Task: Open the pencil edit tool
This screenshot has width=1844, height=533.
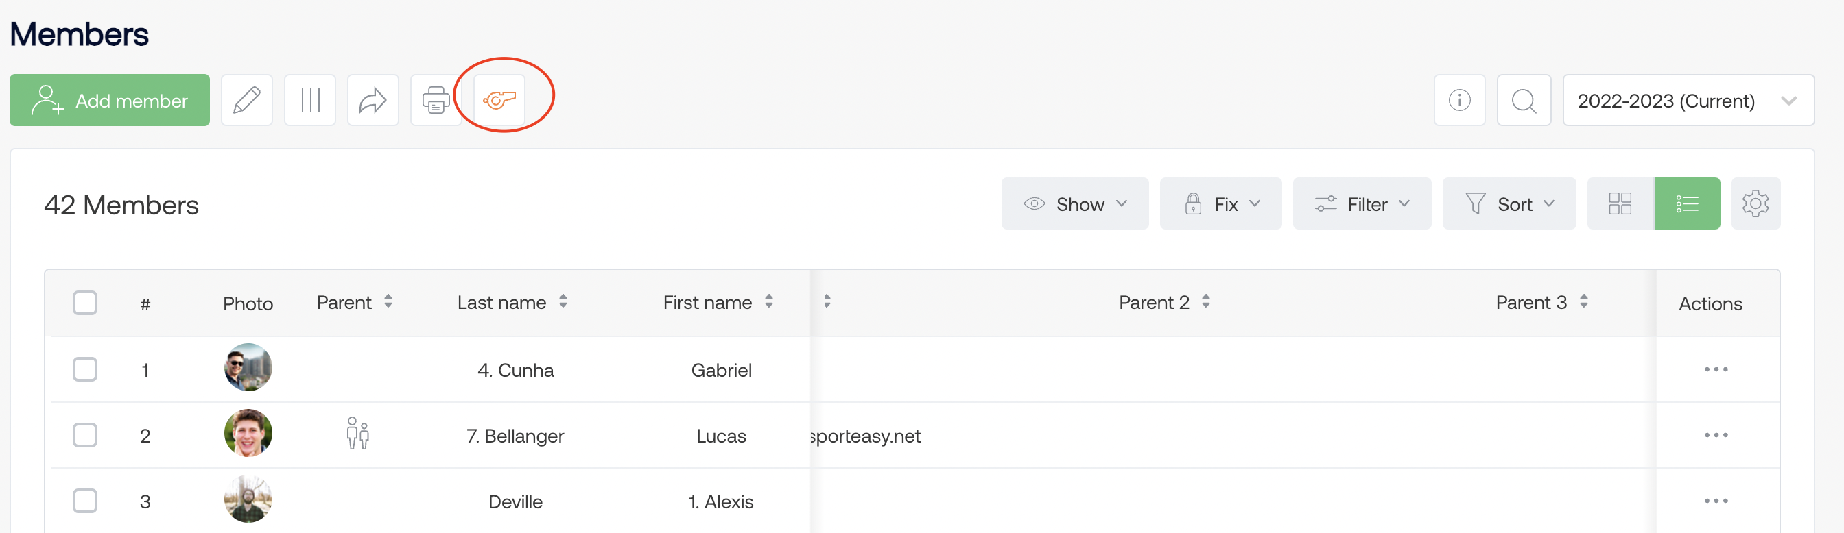Action: [247, 100]
